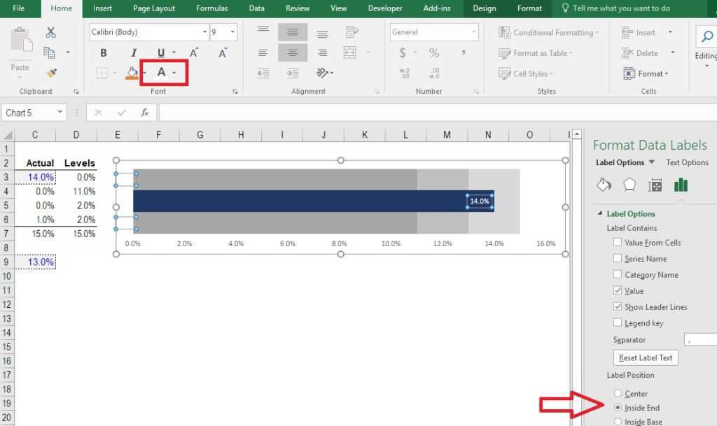Click the Format Painter brush icon

(x=50, y=73)
